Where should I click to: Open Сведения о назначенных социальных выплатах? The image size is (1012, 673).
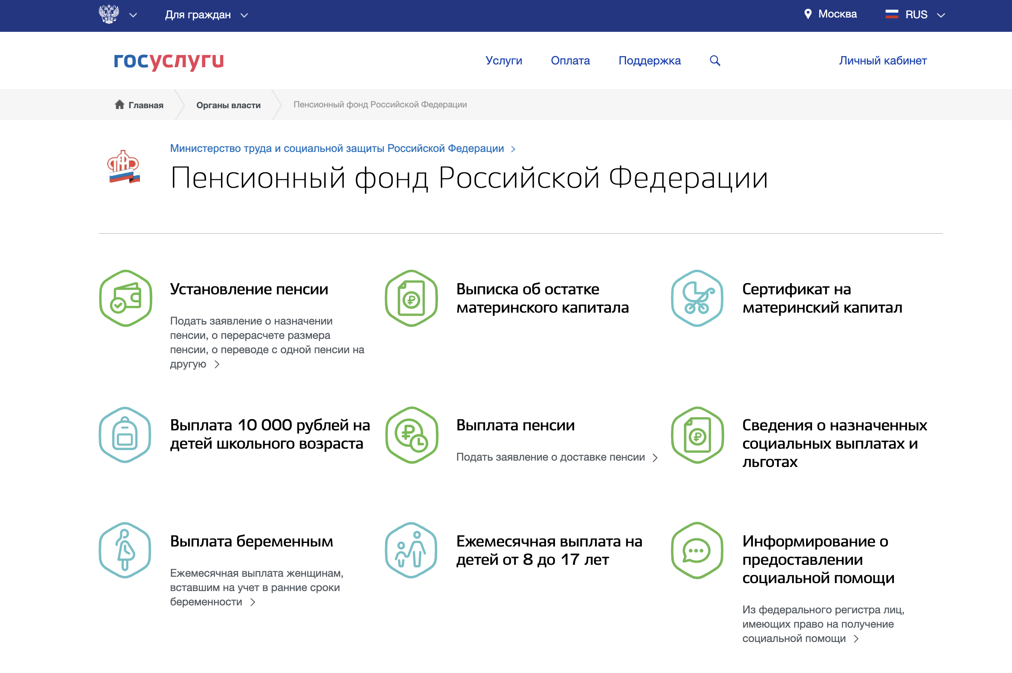click(x=834, y=443)
